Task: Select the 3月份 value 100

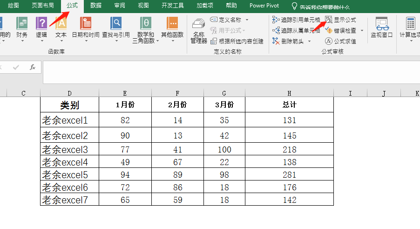Action: tap(224, 149)
